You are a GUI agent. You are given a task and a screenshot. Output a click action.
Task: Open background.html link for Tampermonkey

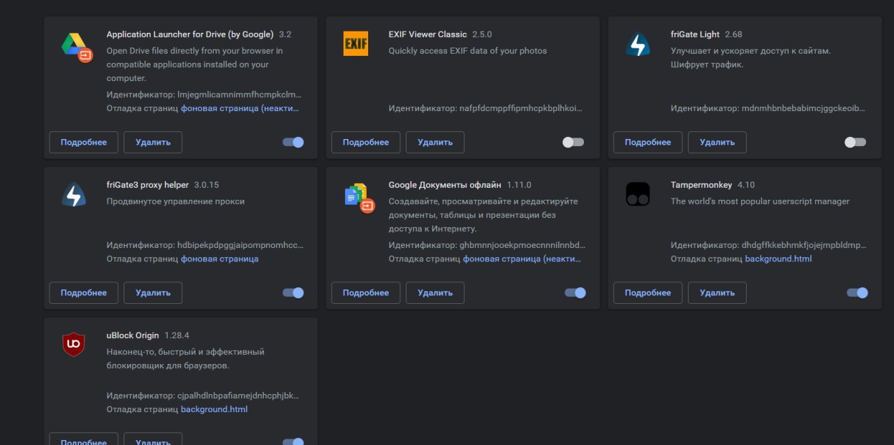coord(778,258)
